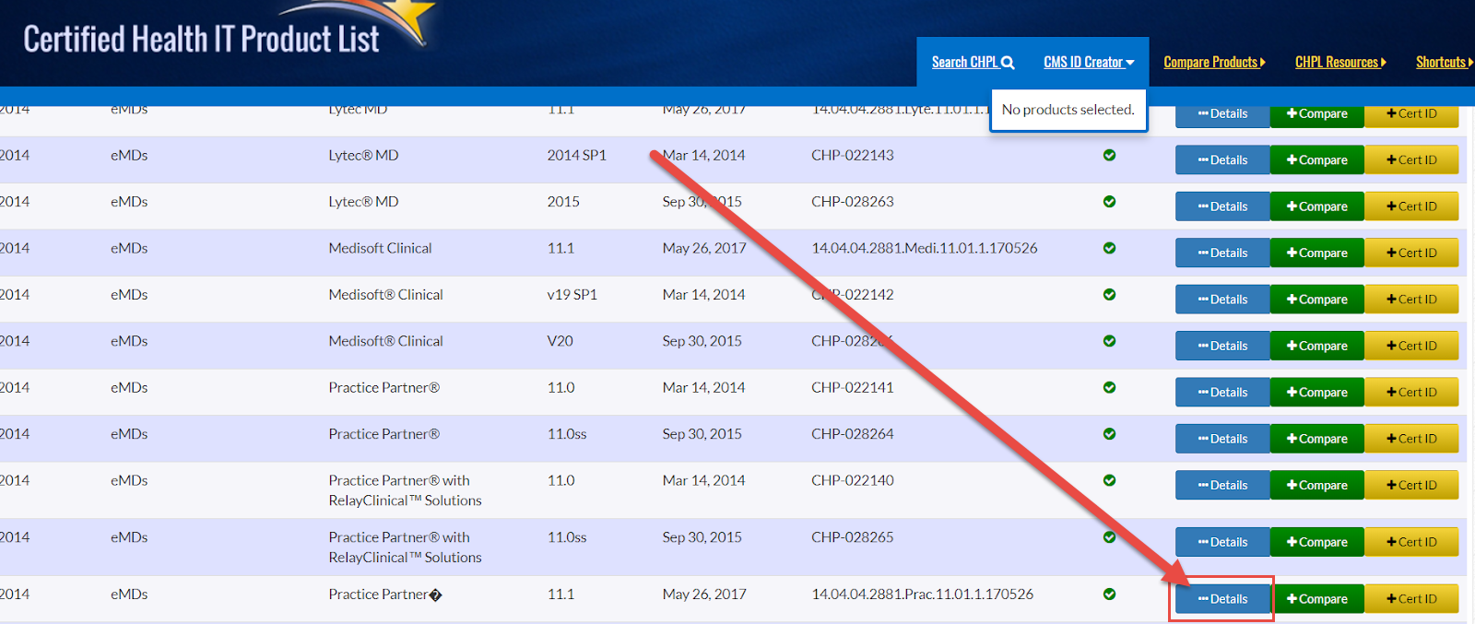
Task: Compare the Lytec MD 2015 product
Action: (x=1317, y=206)
